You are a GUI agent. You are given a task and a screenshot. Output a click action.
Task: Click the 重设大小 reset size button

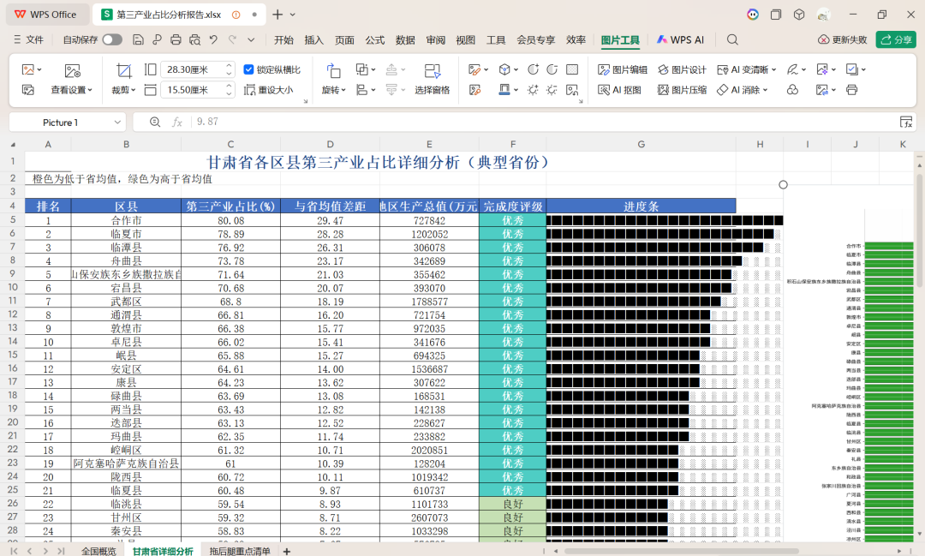268,90
